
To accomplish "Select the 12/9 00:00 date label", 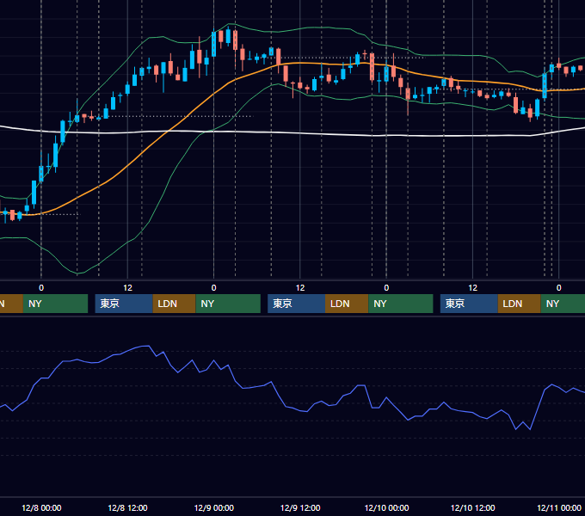I will pyautogui.click(x=213, y=507).
